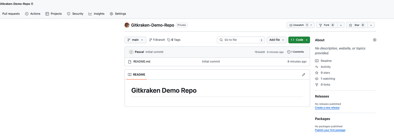Open latest Initial commit message beside Pascal

click(x=155, y=52)
